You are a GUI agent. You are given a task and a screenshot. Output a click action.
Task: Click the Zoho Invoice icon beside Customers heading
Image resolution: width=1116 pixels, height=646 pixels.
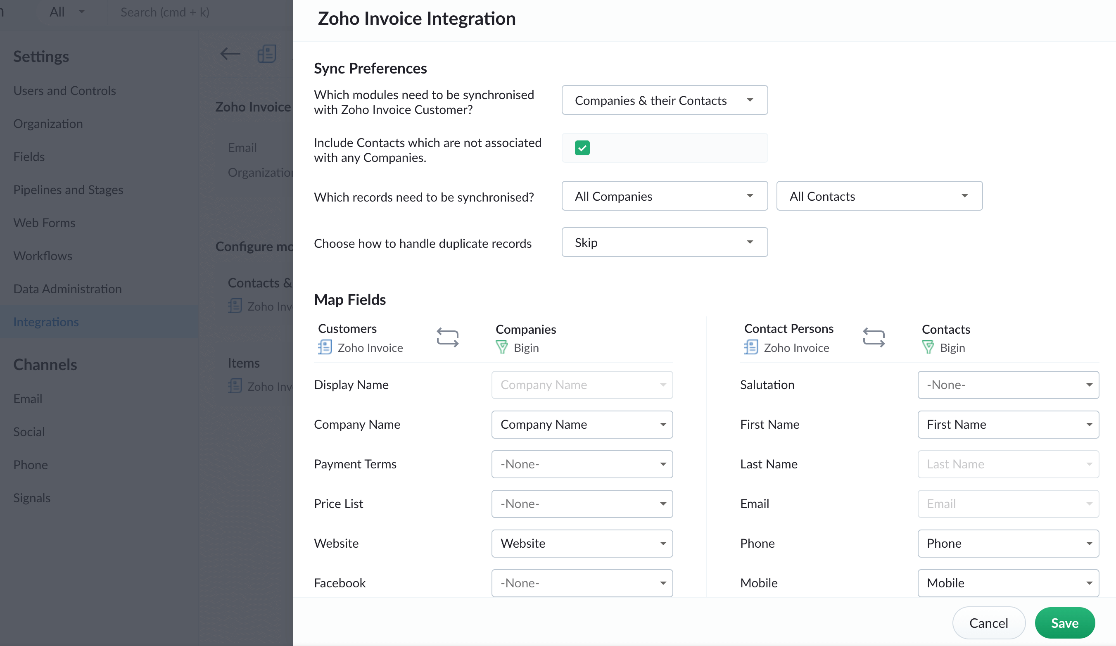pos(325,347)
